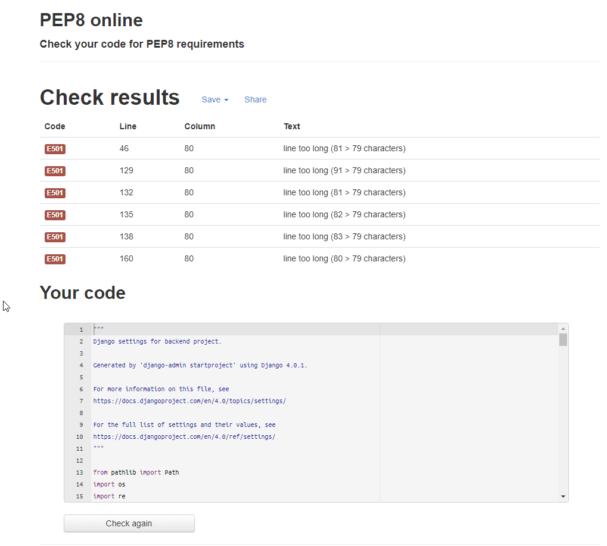Viewport: 607px width, 546px height.
Task: Click the caret arrow next to Save
Action: (x=226, y=99)
